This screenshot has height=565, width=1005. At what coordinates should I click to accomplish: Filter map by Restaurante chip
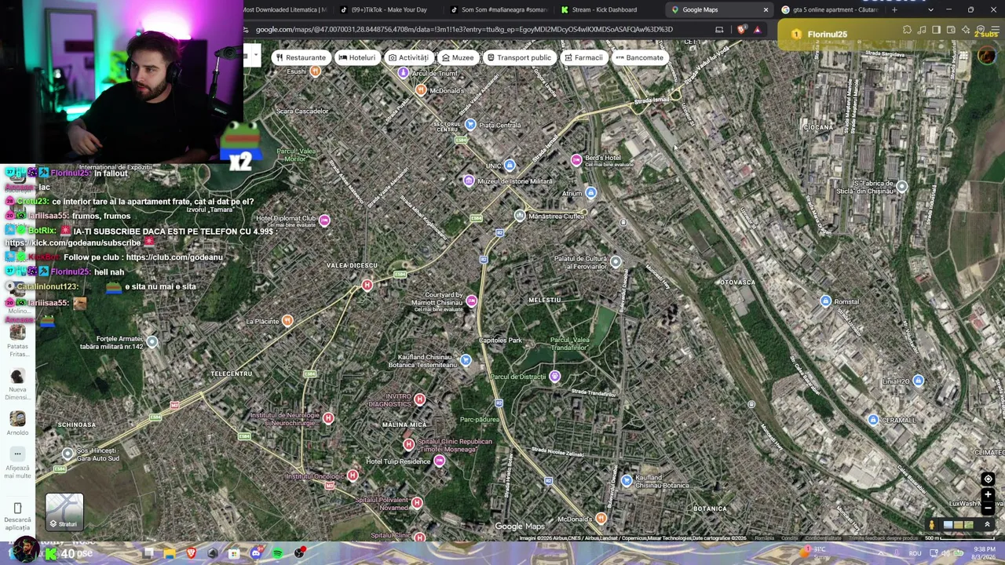click(x=301, y=57)
